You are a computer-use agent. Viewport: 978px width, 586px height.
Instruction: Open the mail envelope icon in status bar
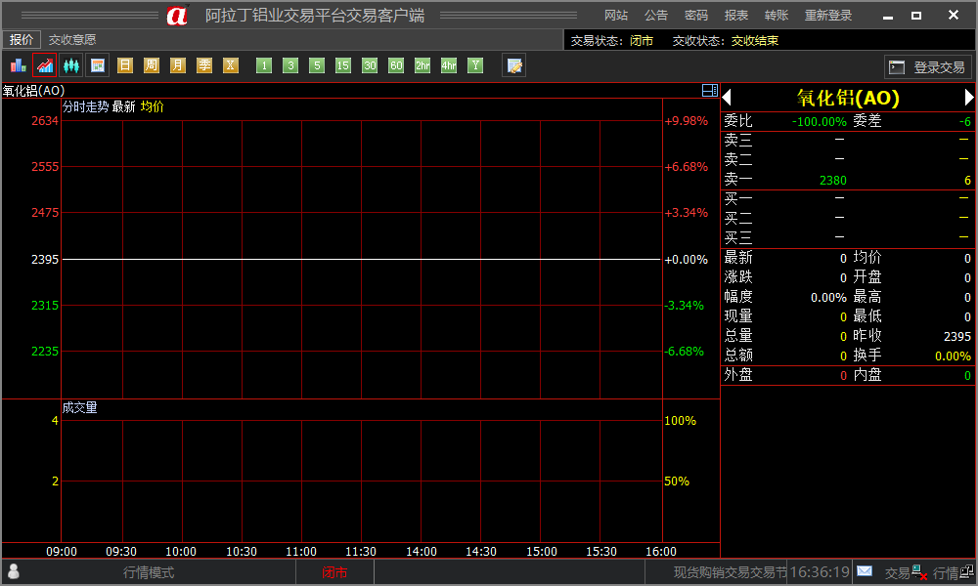click(865, 571)
